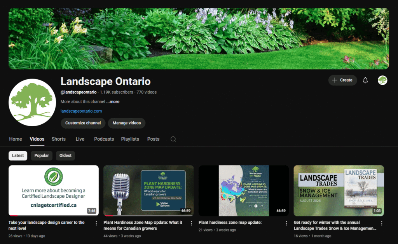398x244 pixels.
Task: Click the Landscape Ontario channel logo
Action: tap(32, 102)
